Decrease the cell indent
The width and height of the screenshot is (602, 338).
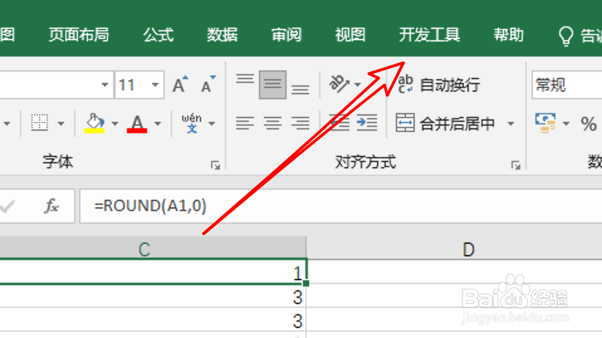pyautogui.click(x=339, y=123)
